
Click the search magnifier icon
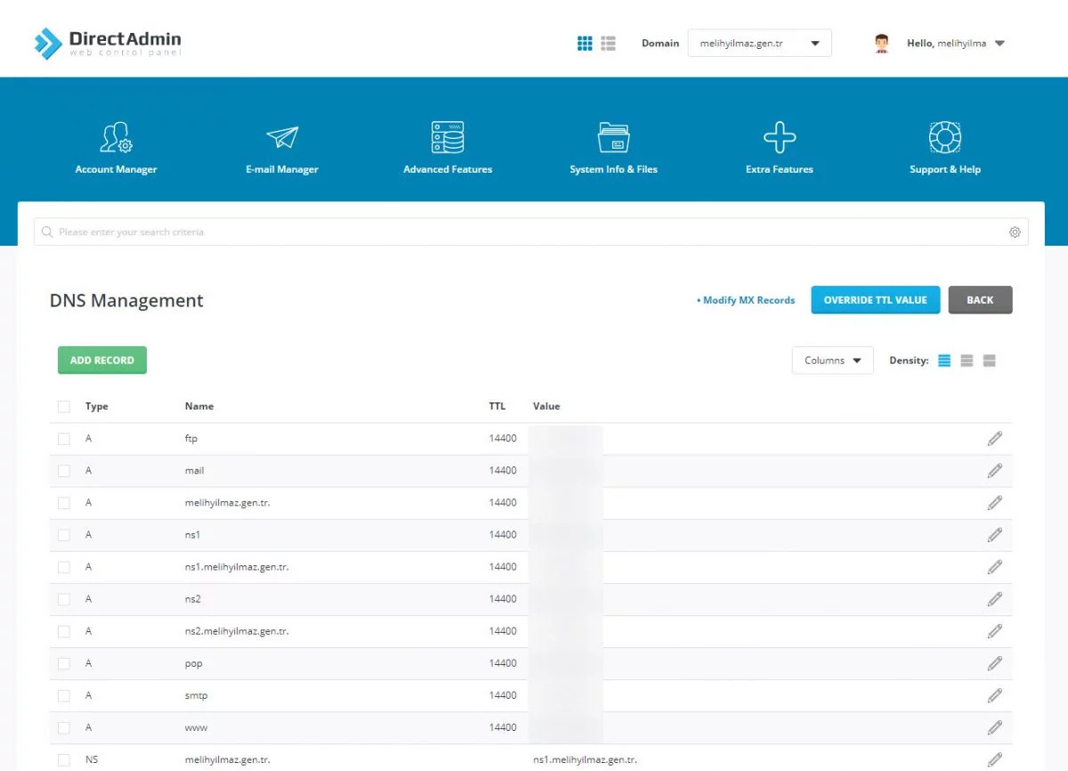47,231
